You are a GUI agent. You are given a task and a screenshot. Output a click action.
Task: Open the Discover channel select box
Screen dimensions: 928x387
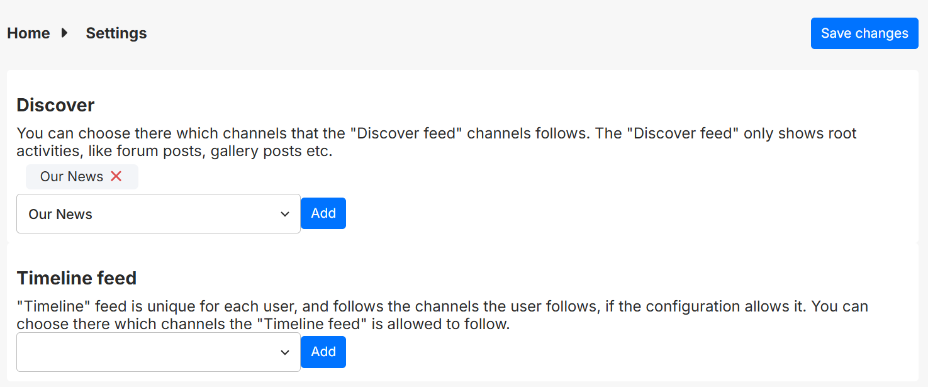158,214
